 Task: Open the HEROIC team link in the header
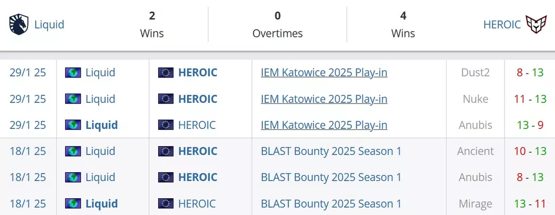tap(502, 25)
